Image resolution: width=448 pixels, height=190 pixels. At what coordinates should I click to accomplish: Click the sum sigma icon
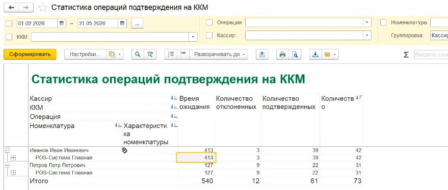[406, 55]
